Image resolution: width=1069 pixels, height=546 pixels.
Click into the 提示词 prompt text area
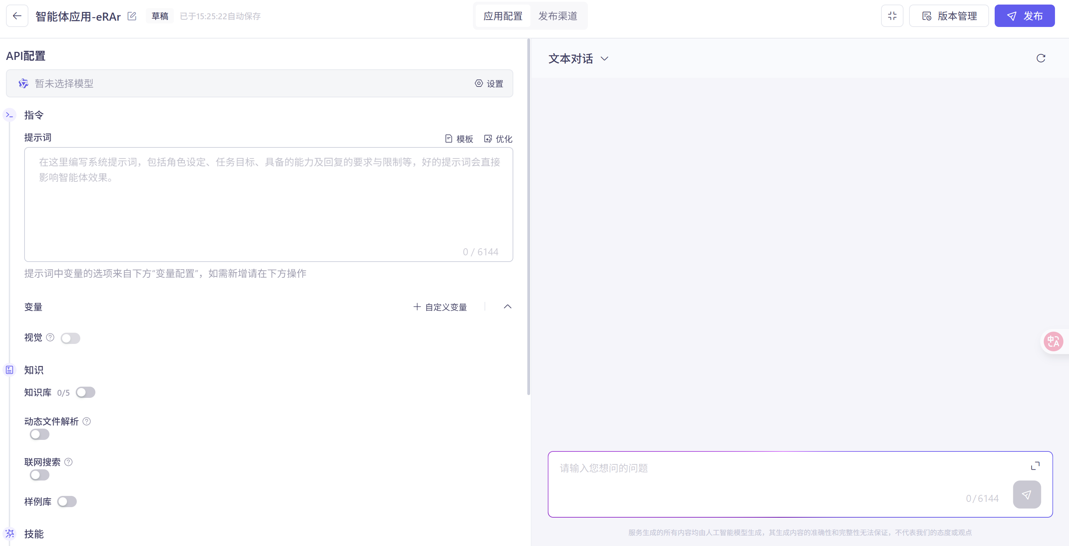(268, 204)
